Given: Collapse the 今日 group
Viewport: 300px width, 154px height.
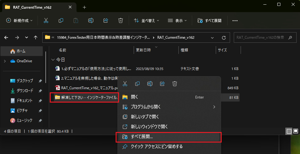Looking at the screenshot, I should click(53, 60).
